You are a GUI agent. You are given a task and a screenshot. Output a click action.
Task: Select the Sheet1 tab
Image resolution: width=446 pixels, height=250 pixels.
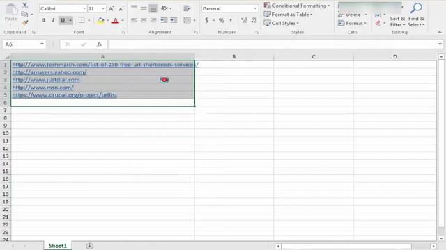[x=57, y=246]
